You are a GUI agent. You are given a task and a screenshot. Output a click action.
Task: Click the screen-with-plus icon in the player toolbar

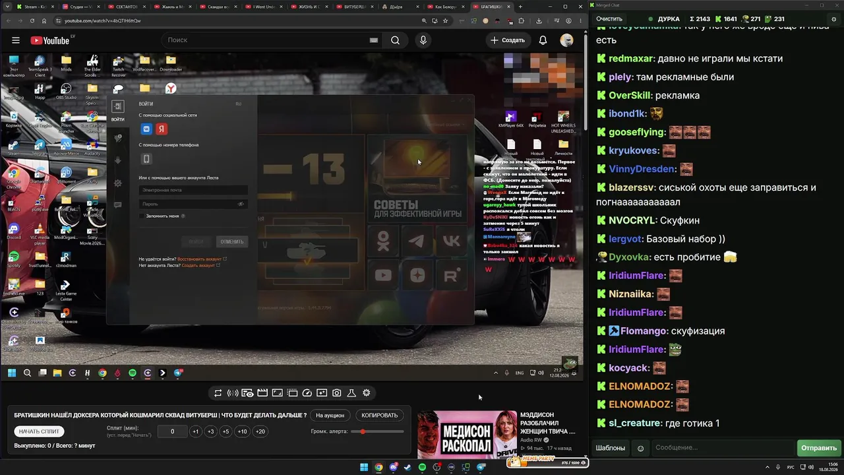[x=322, y=393]
